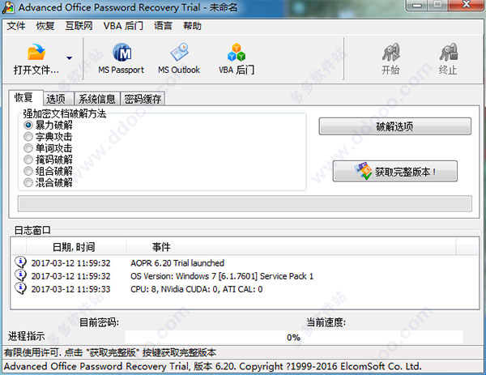Screen dimensions: 486x375
Task: Click info icon of AOPR Trial launched row
Action: coord(21,262)
